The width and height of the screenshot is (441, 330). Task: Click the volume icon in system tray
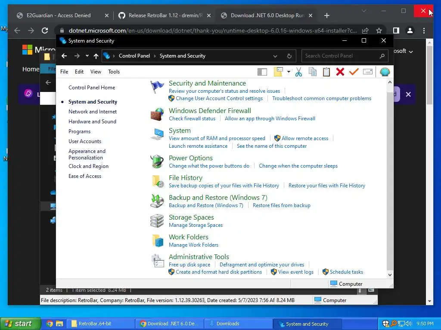point(409,324)
